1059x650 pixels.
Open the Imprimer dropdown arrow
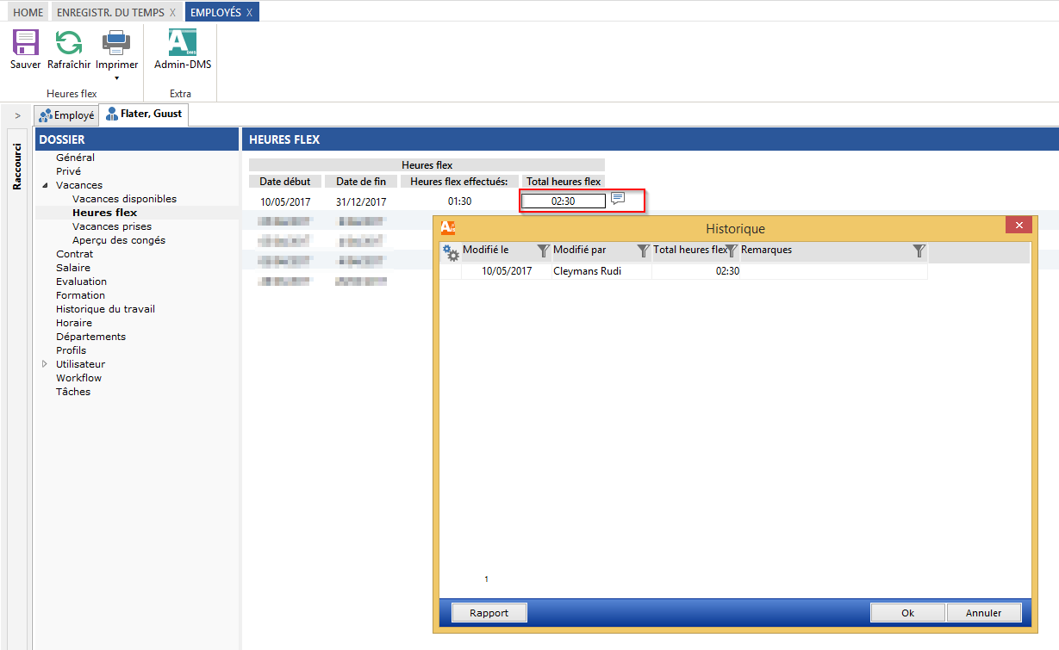point(116,78)
